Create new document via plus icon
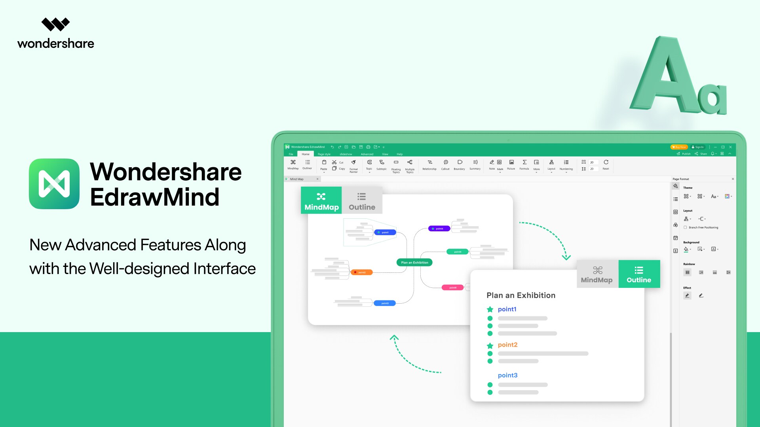 [x=346, y=147]
